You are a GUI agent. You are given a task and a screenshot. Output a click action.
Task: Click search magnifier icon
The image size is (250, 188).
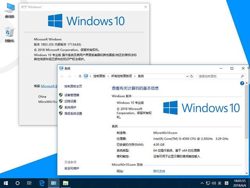pos(242,76)
